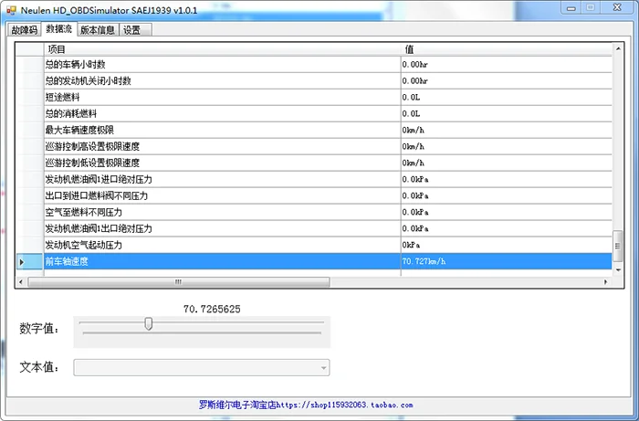The image size is (639, 421).
Task: Select the 发动机燃油阀1出口绝对压力 row
Action: (314, 228)
